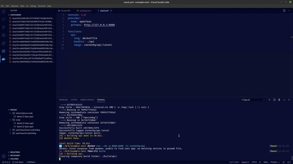Select alpine (2 days ago) image tag
Image resolution: width=293 pixels, height=164 pixels.
pyautogui.click(x=25, y=123)
